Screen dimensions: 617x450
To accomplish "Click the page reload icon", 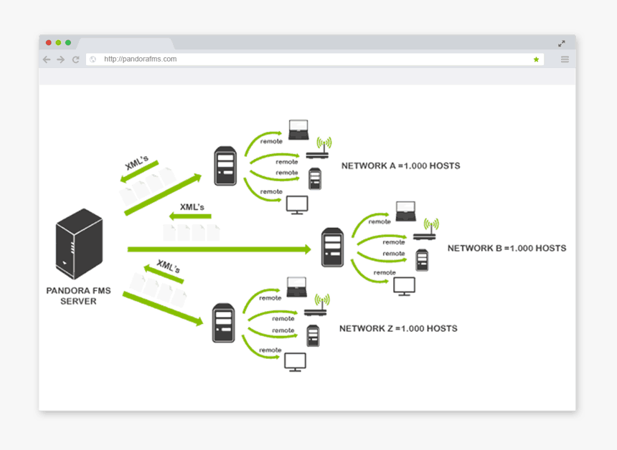I will pos(75,59).
